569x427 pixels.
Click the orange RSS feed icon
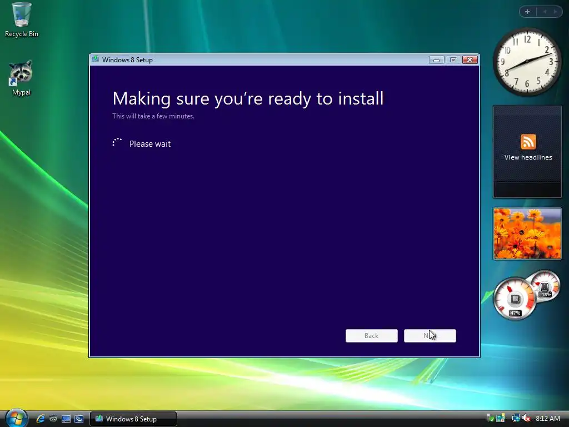pos(528,142)
